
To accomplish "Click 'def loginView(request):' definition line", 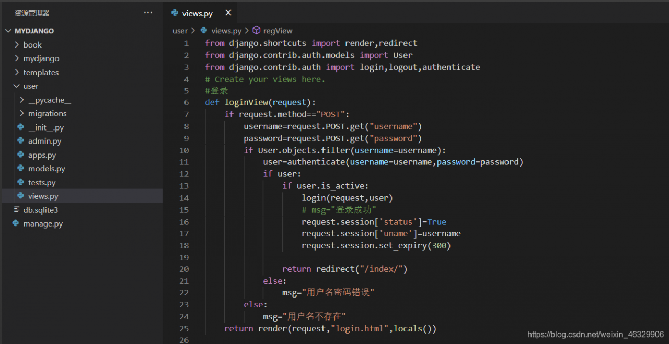I will [261, 103].
